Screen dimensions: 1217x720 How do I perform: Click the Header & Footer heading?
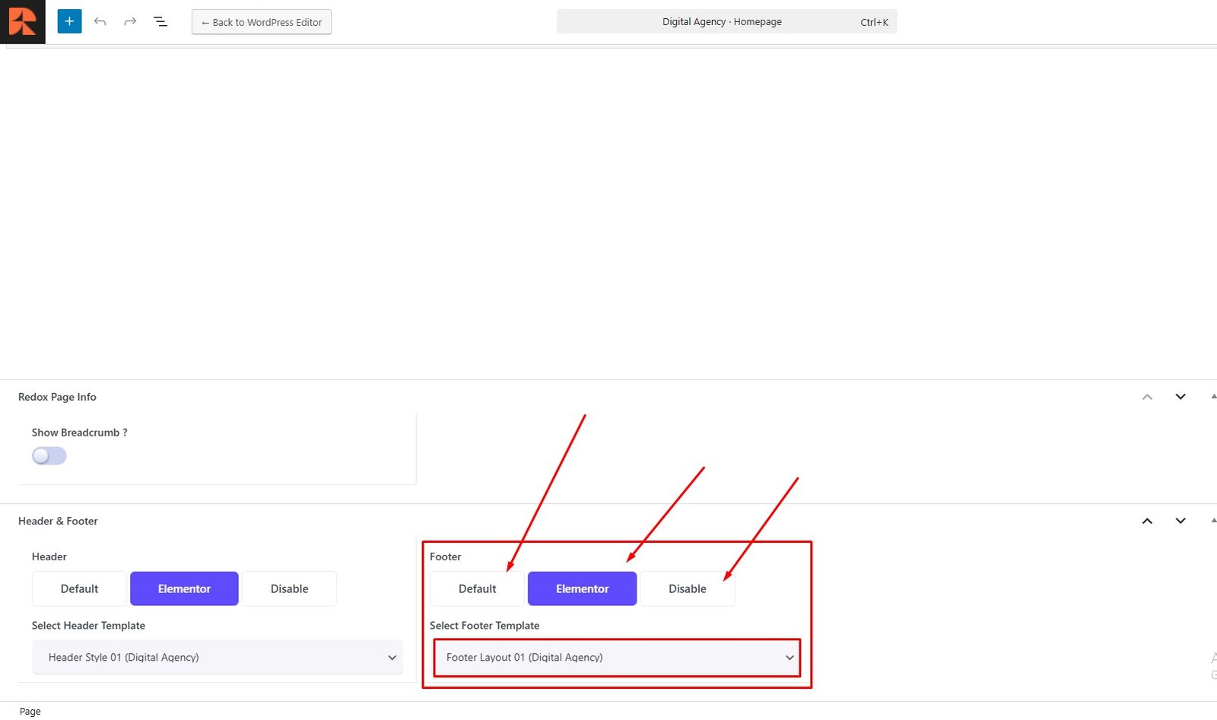pyautogui.click(x=58, y=521)
